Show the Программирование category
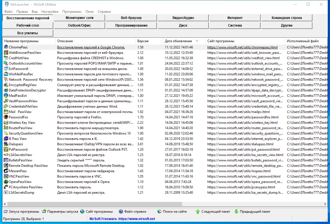This screenshot has width=330, height=224. click(x=131, y=25)
